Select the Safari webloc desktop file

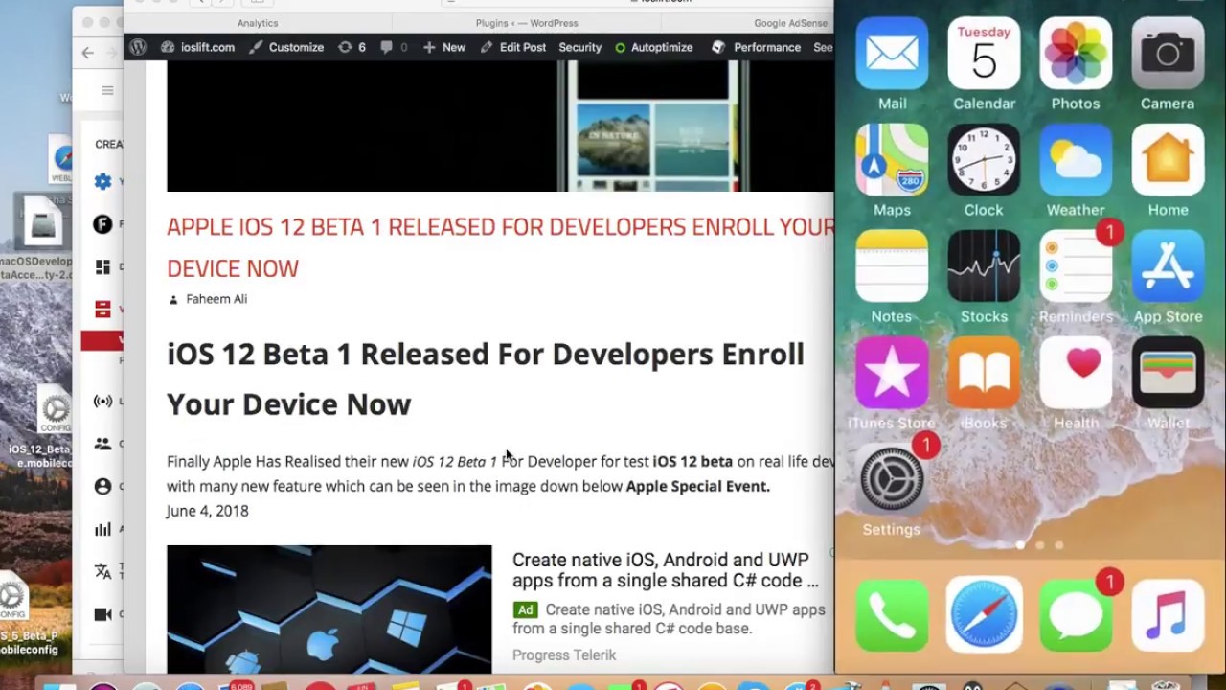click(63, 160)
